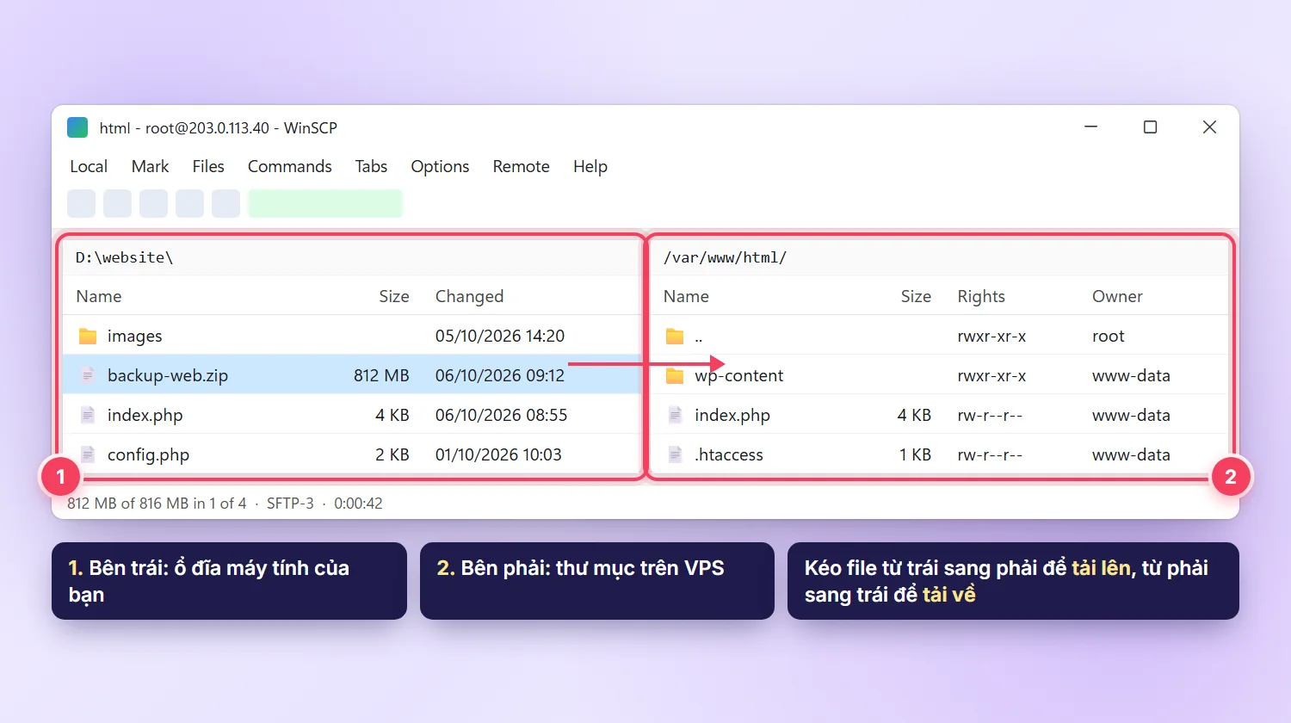Click the 01/10/2026 10:03 changed date

pos(498,454)
